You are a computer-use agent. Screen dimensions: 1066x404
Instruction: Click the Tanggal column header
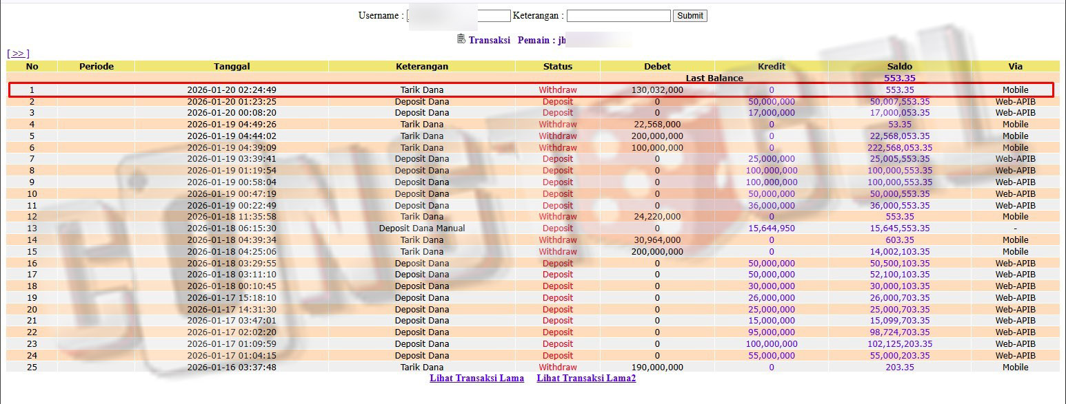[x=232, y=67]
